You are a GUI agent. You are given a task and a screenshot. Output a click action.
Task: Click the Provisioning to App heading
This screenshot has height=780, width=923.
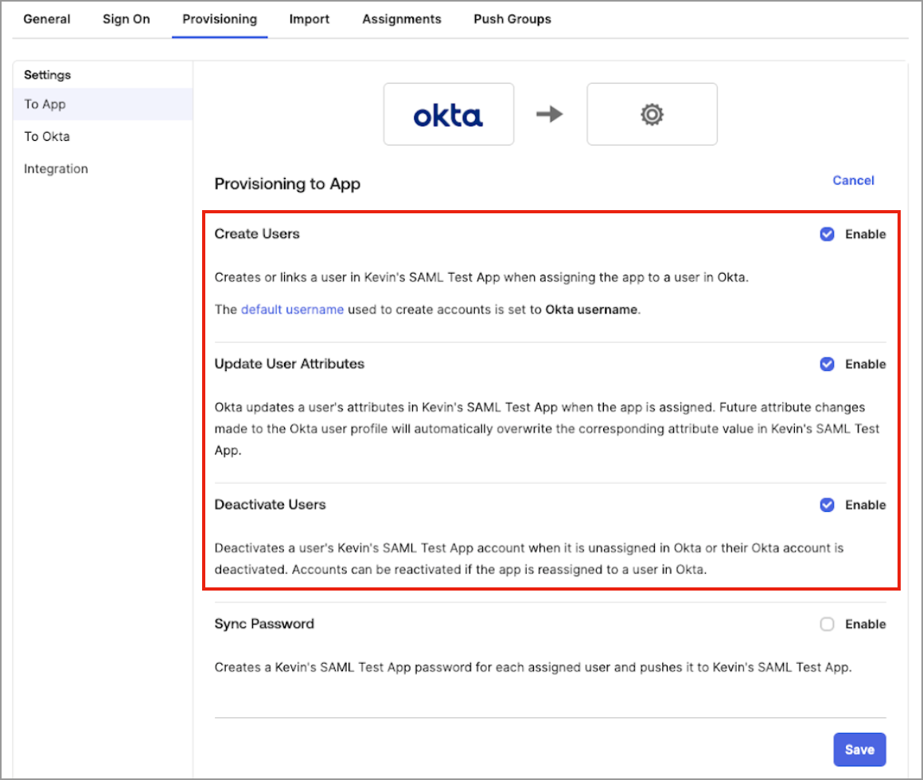coord(287,184)
